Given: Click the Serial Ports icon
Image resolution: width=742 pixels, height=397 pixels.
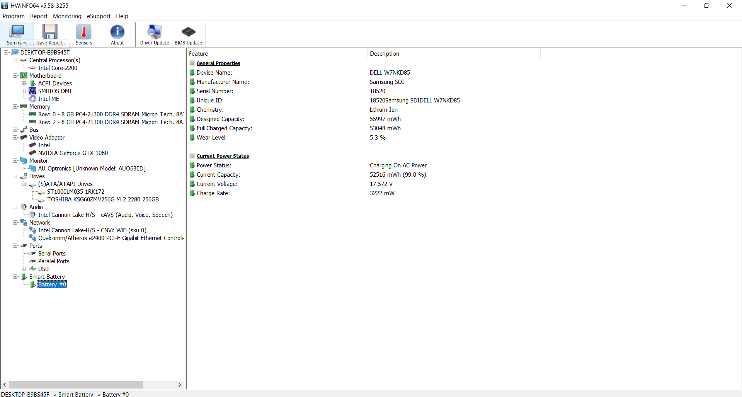Looking at the screenshot, I should click(32, 253).
